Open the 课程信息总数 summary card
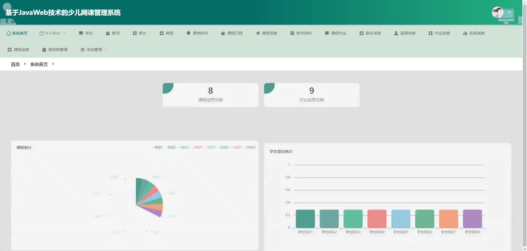 [211, 95]
